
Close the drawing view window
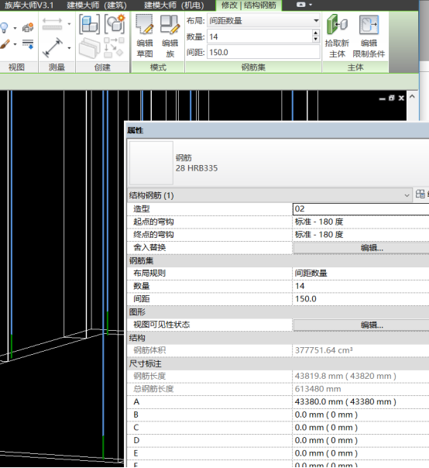(401, 98)
